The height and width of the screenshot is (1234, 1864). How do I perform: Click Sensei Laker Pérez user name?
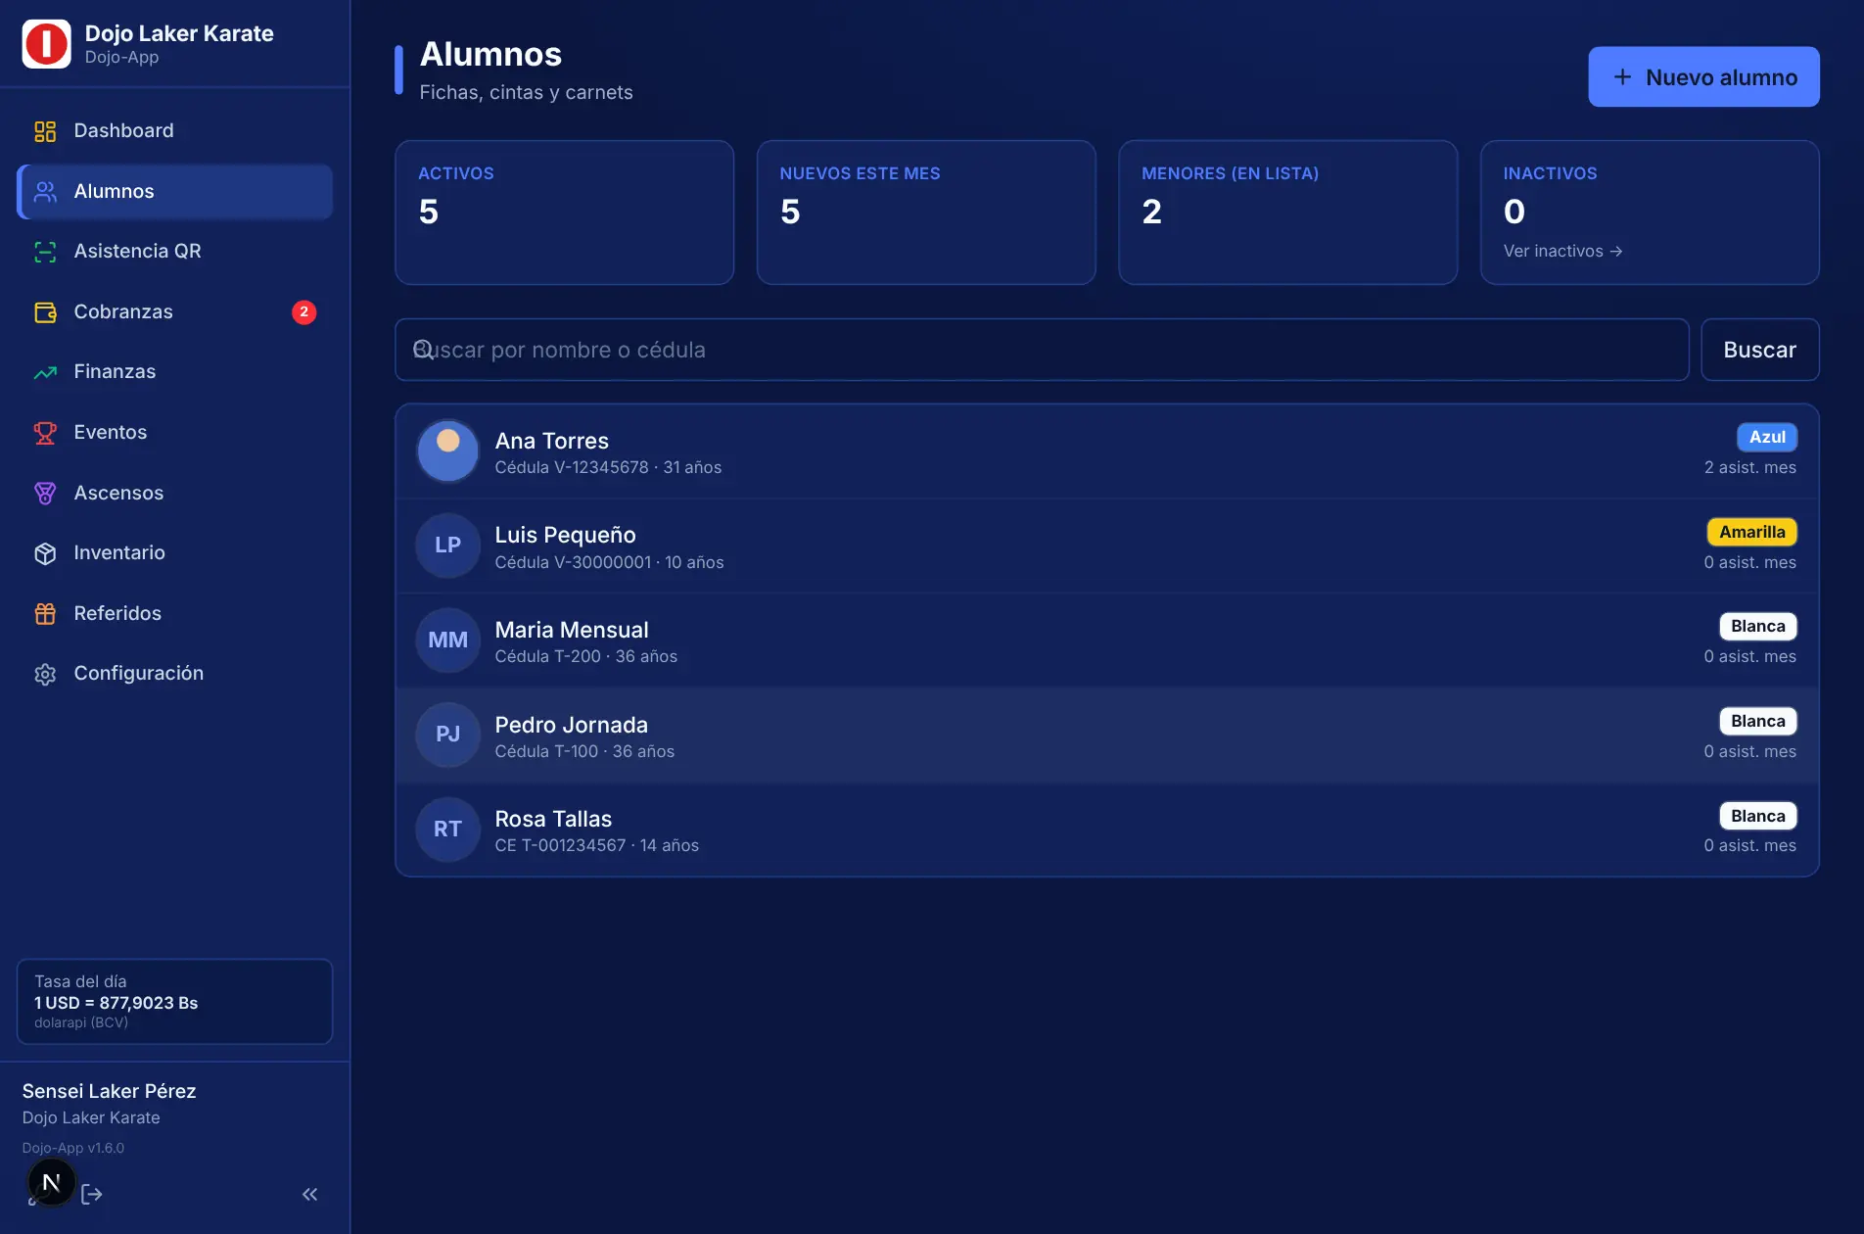pos(109,1091)
